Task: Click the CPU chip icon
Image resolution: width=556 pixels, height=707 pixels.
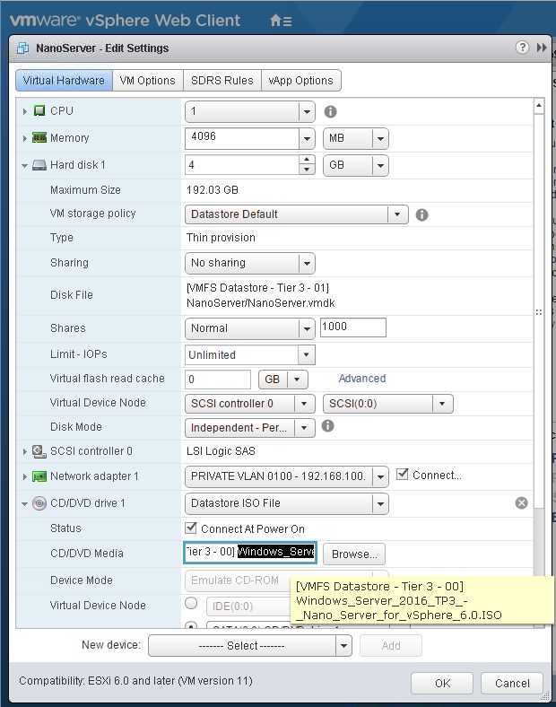Action: click(x=39, y=110)
